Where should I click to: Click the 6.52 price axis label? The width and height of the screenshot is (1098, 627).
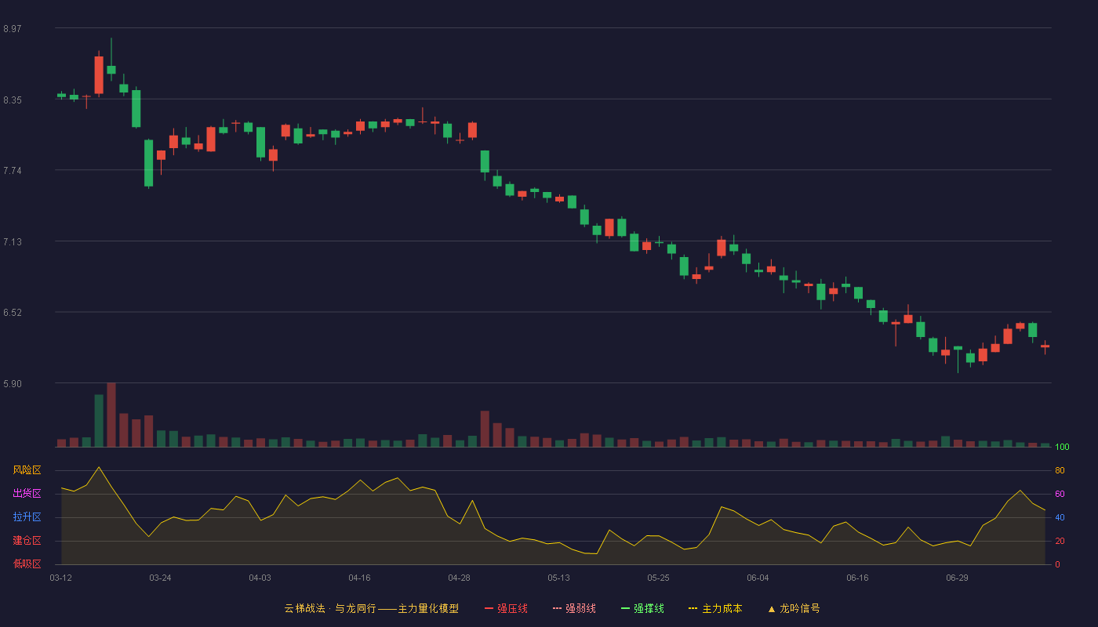click(x=13, y=313)
